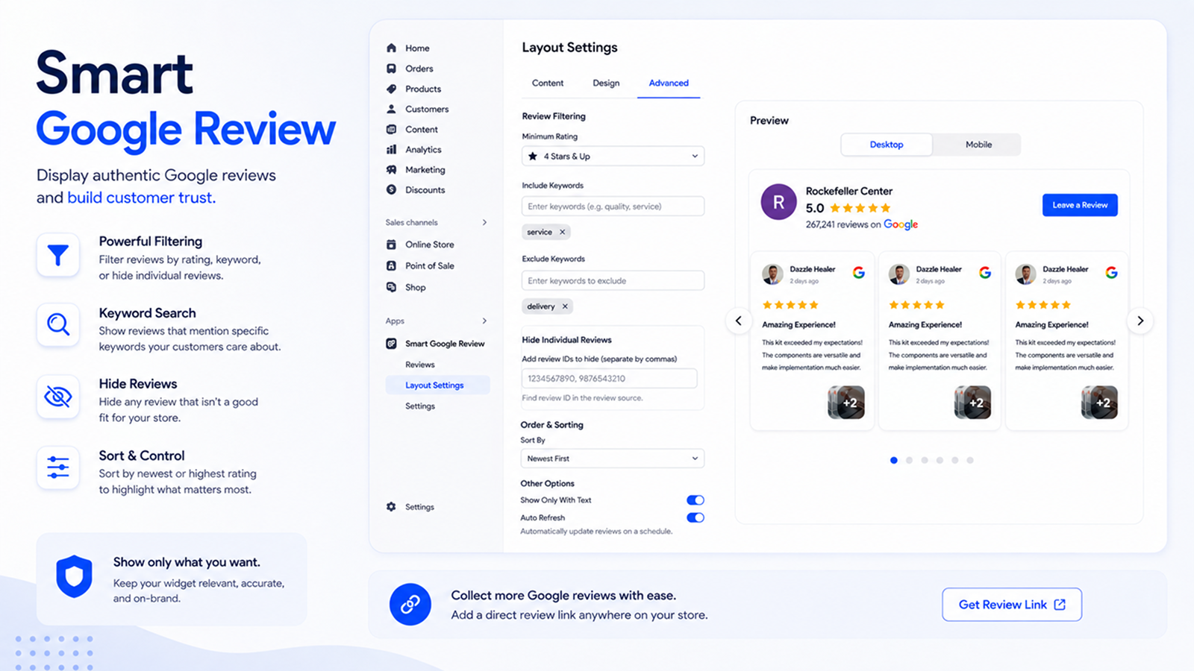Open the app's Settings sub-item
The height and width of the screenshot is (671, 1194).
(x=420, y=406)
